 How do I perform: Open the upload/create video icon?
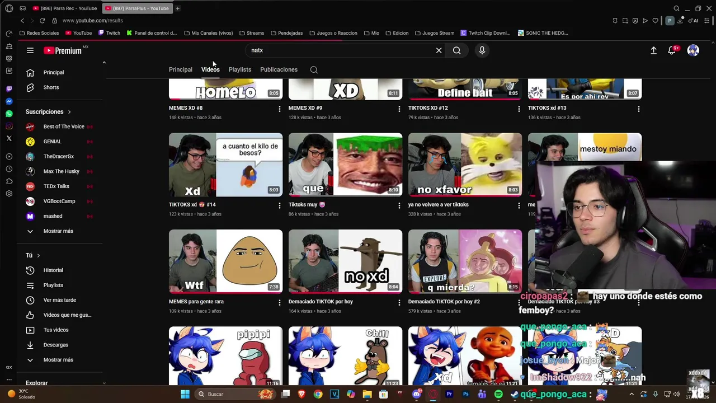point(653,50)
